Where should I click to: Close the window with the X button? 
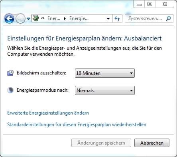click(x=165, y=4)
